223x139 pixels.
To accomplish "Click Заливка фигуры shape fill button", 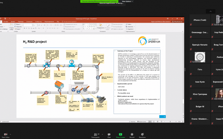I will (117, 24).
